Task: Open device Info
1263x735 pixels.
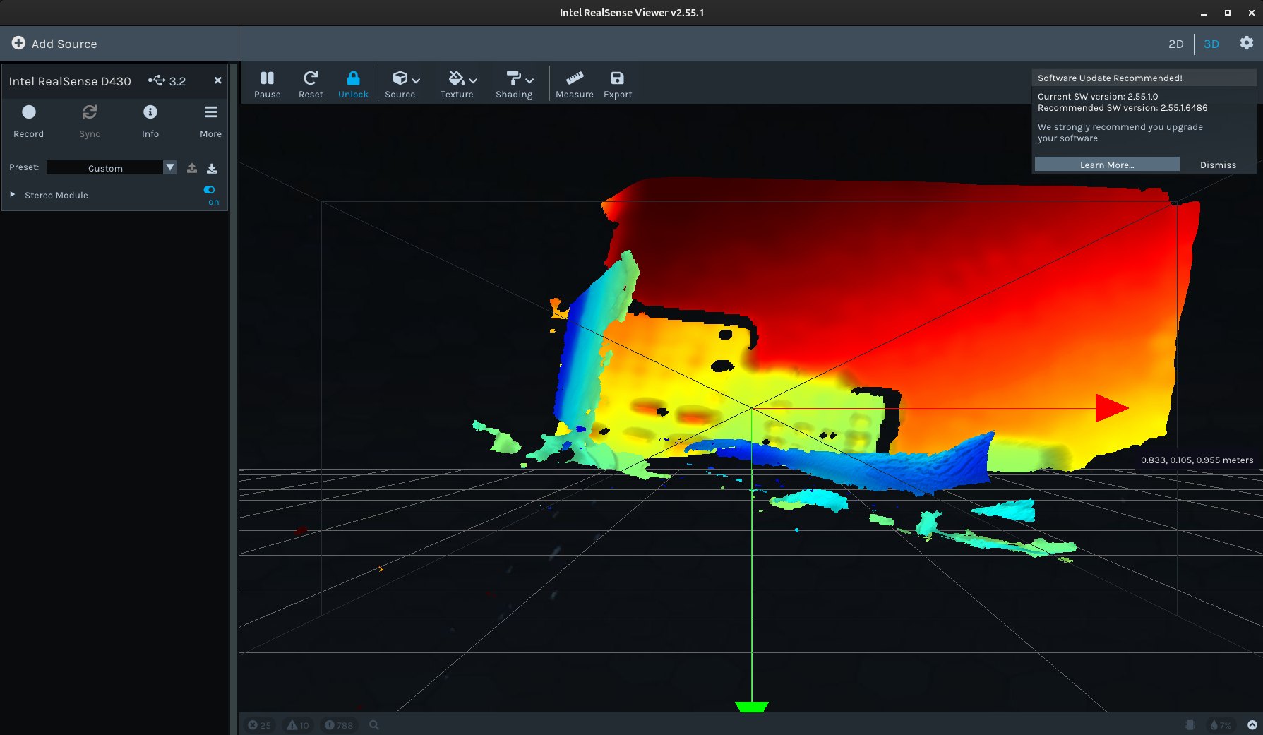Action: pyautogui.click(x=150, y=121)
